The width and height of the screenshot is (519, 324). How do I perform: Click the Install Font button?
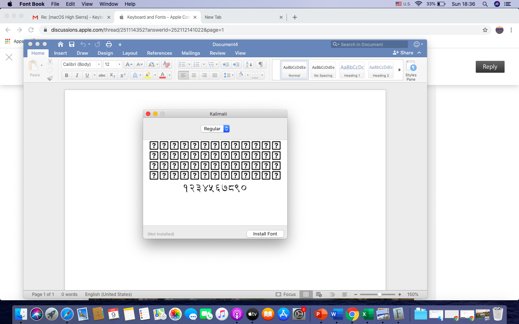(265, 234)
